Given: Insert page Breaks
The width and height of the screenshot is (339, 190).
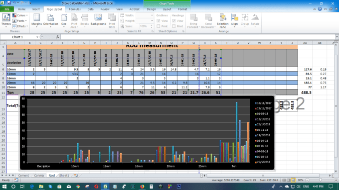Looking at the screenshot, I should (x=85, y=21).
